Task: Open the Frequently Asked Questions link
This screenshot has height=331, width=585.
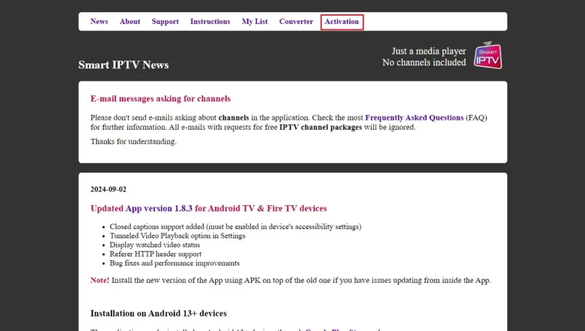Action: (414, 118)
